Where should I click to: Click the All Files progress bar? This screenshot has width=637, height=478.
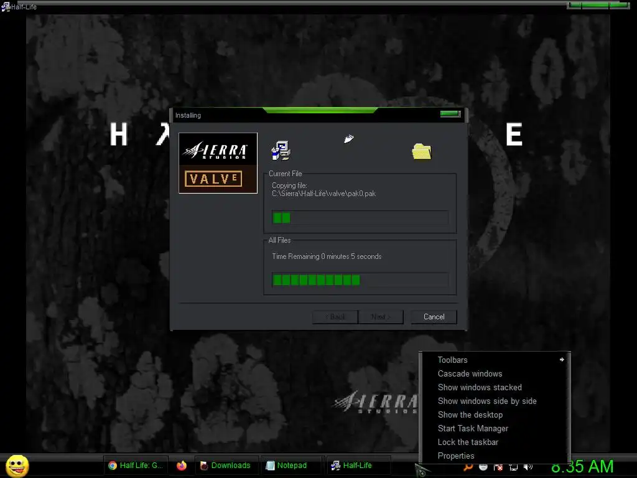click(x=360, y=280)
